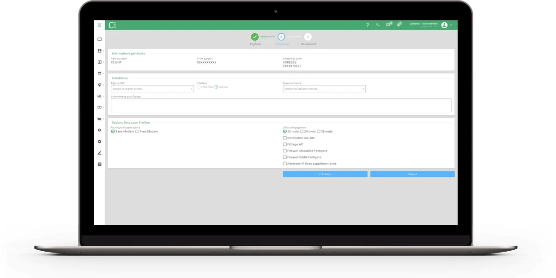Click the Opérateur - Administrateur label

(x=424, y=24)
